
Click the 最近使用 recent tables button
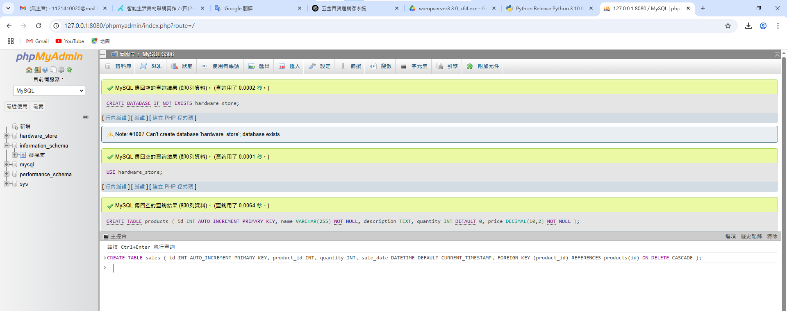[x=17, y=107]
